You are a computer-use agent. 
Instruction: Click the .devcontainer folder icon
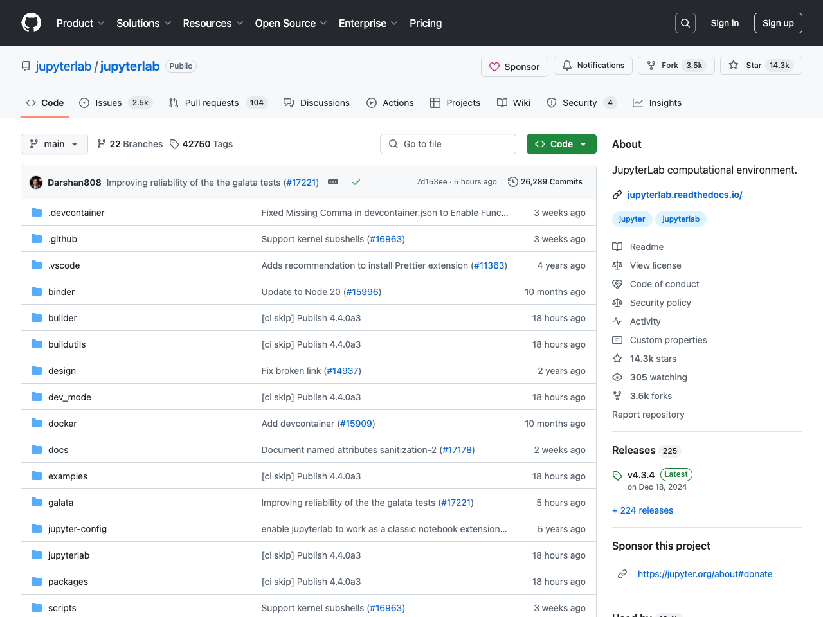coord(37,212)
